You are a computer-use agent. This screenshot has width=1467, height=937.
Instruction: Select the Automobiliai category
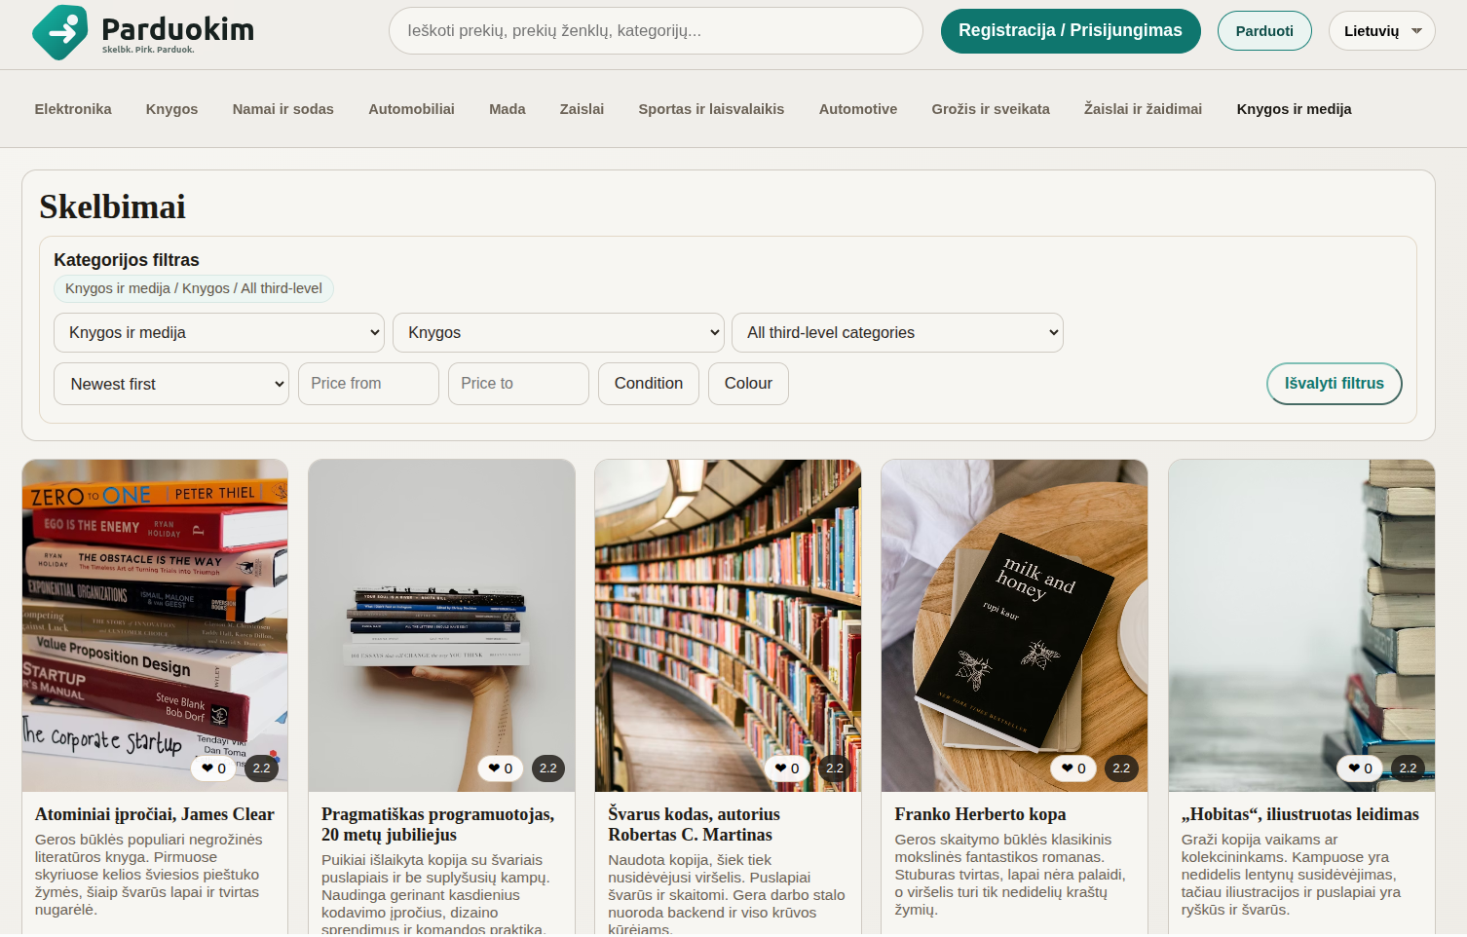click(411, 109)
